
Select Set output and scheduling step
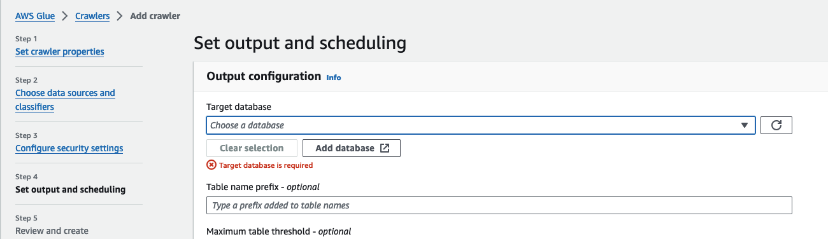click(x=70, y=189)
